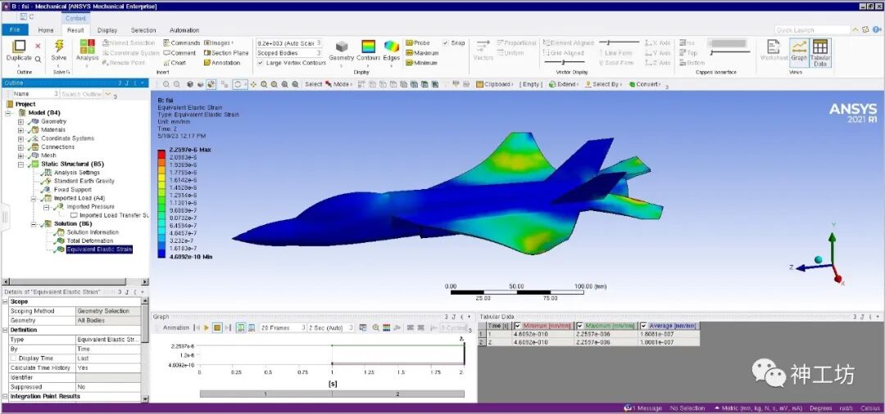Toggle the Snap checkbox
The height and width of the screenshot is (414, 885).
(x=446, y=43)
